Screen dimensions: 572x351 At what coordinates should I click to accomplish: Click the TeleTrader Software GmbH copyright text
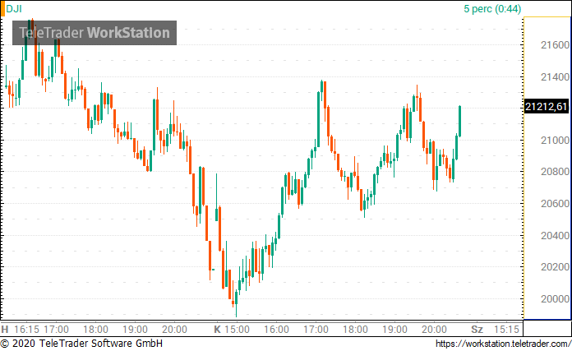click(x=81, y=344)
